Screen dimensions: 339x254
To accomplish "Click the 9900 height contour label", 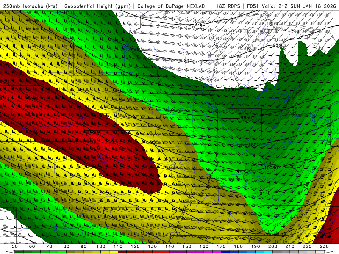I will point(230,90).
